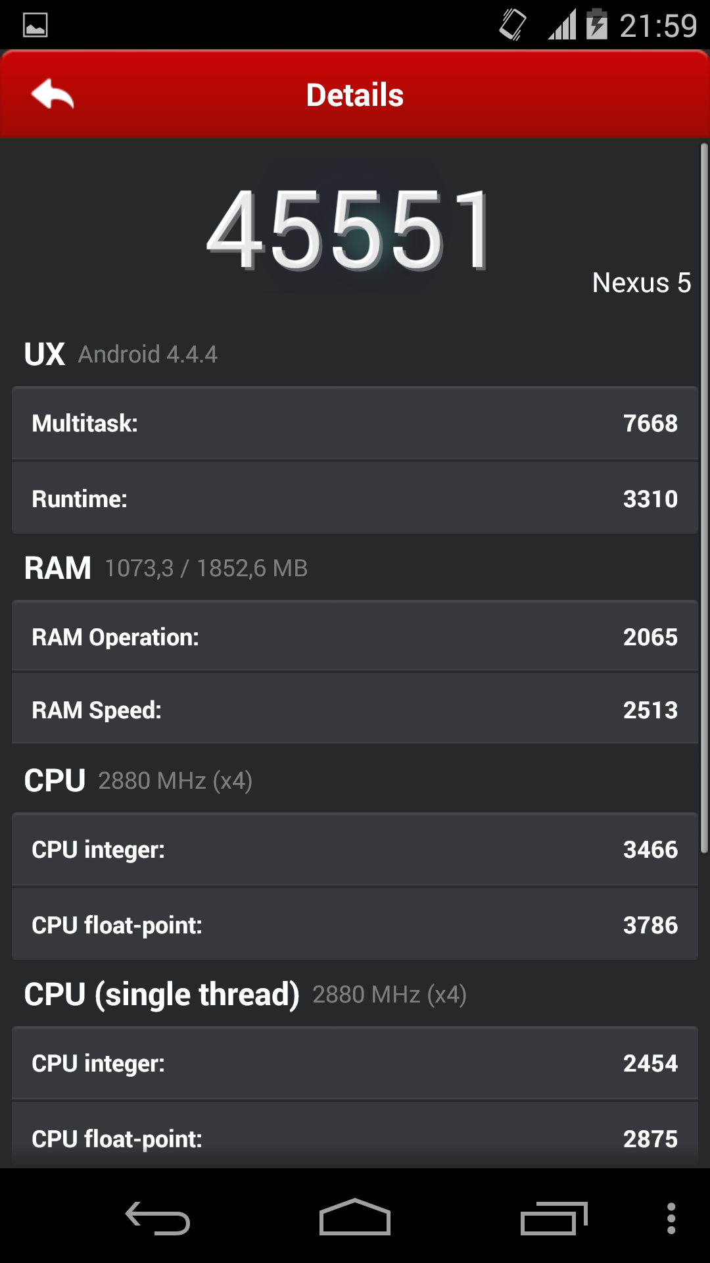
Task: Select the RAM Speed row
Action: (x=355, y=709)
